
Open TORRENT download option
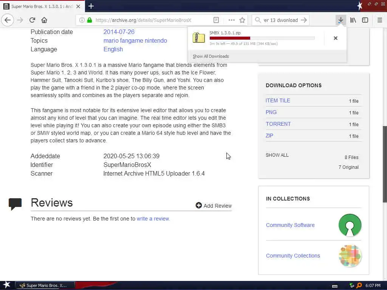278,124
